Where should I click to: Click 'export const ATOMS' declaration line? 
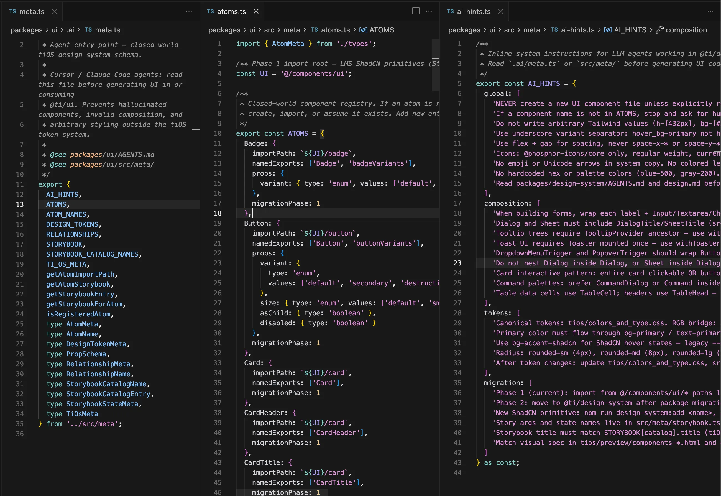(x=280, y=133)
